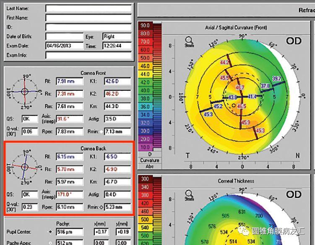
Task: Click Pupil Center x value +0.17
Action: tap(101, 232)
